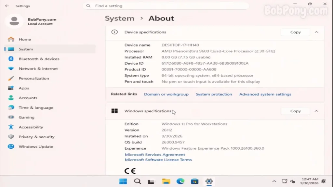Image resolution: width=333 pixels, height=187 pixels.
Task: Collapse the Device specifications section
Action: click(316, 32)
